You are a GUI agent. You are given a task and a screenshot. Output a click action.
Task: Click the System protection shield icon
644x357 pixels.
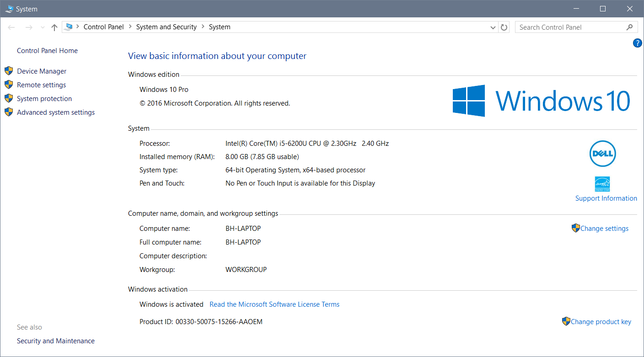tap(9, 98)
